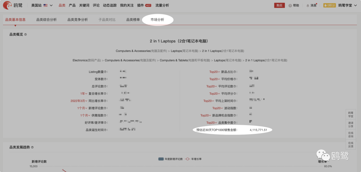Click help icon next to 好评率/差评率
This screenshot has height=172, width=361.
point(105,123)
